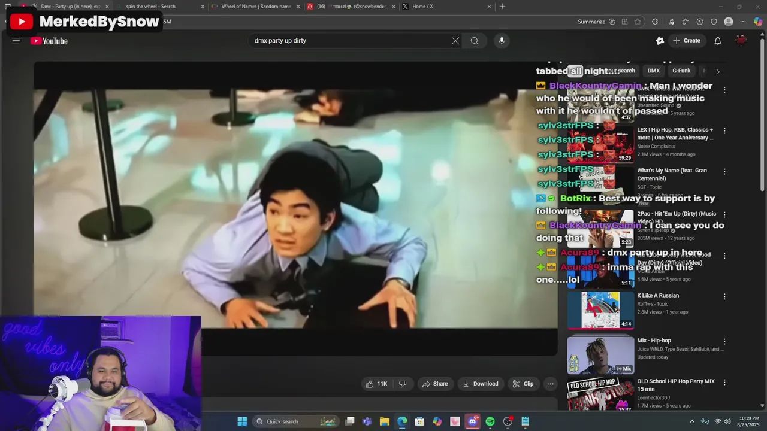Select the DMX filter chip

pyautogui.click(x=654, y=71)
